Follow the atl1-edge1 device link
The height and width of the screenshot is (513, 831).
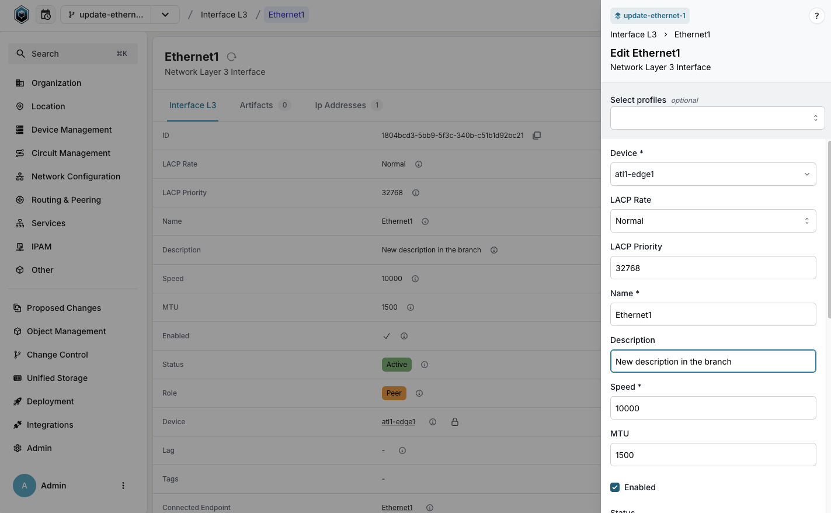398,422
